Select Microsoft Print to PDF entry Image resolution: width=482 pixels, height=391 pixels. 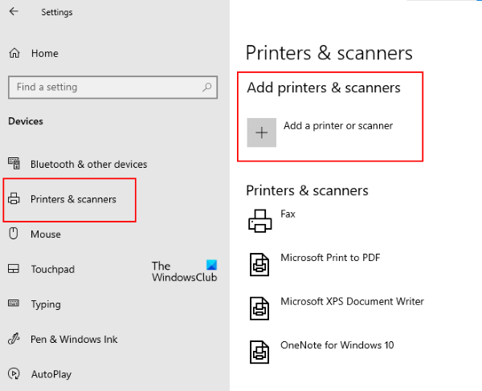click(330, 258)
